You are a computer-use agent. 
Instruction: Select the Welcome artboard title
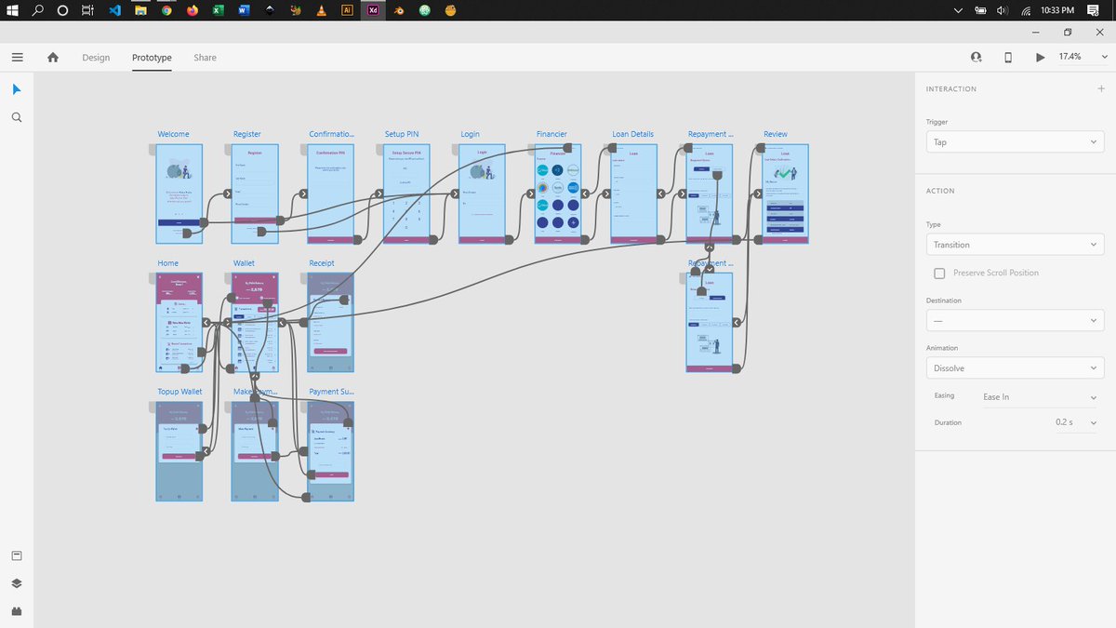click(x=173, y=134)
